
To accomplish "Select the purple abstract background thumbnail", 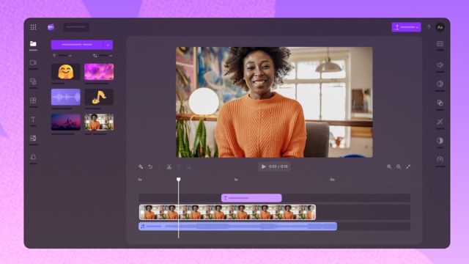I will [99, 72].
